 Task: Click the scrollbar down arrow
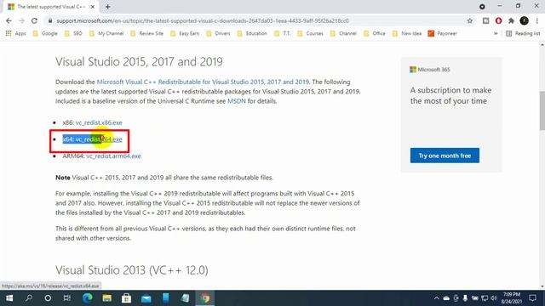pyautogui.click(x=542, y=286)
